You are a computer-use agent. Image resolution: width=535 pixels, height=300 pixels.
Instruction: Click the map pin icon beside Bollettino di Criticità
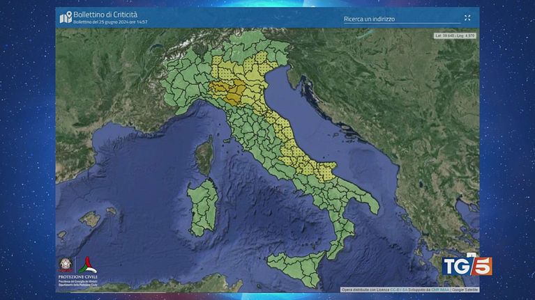66,17
